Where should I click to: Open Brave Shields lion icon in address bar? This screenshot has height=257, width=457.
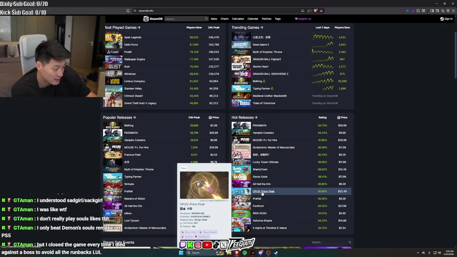coord(315,11)
